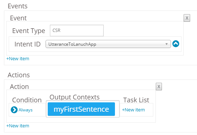Open the Intent ID UtteranceToLanuchApp dropdown
This screenshot has width=197, height=135.
coord(108,44)
